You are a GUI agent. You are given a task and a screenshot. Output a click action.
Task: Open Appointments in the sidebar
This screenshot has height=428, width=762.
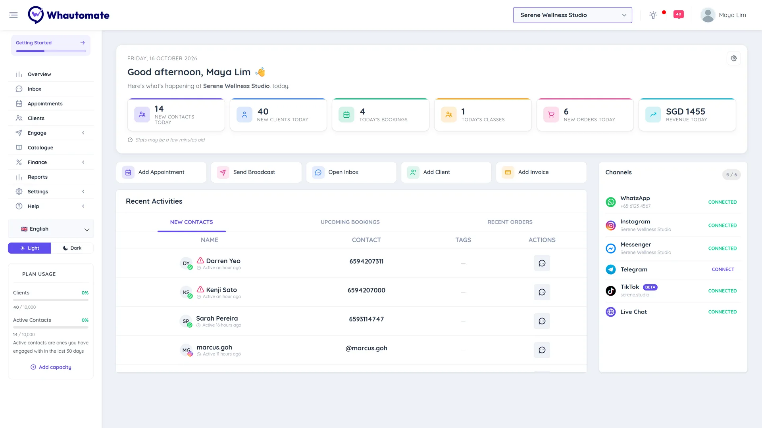pos(51,103)
